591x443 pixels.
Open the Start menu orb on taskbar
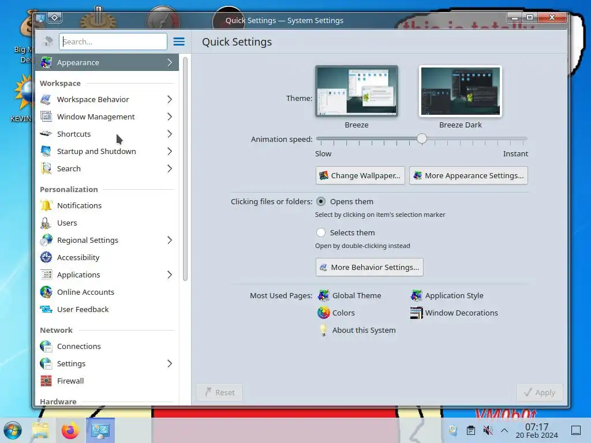tap(13, 430)
